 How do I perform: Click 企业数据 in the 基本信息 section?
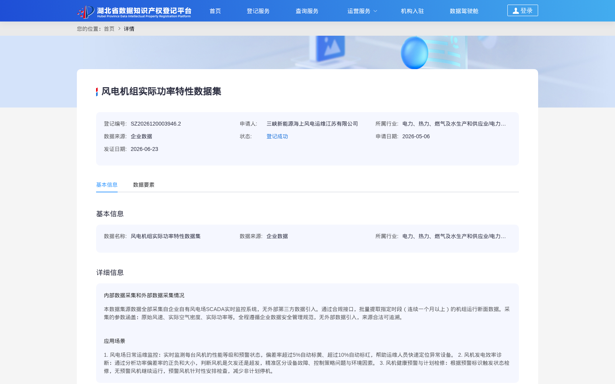(277, 236)
